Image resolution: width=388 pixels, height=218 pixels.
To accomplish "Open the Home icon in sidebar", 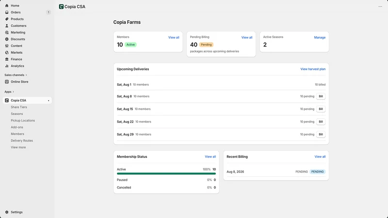I will tap(7, 5).
